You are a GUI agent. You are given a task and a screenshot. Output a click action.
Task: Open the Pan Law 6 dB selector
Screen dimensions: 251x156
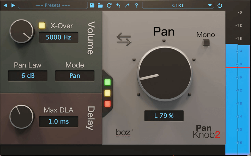(x=28, y=76)
